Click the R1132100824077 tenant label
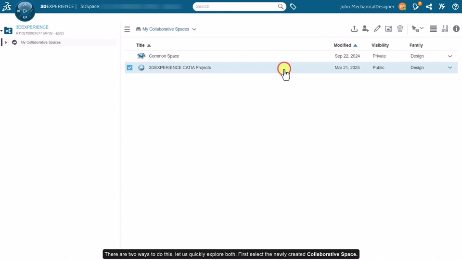The image size is (462, 260). pos(40,33)
